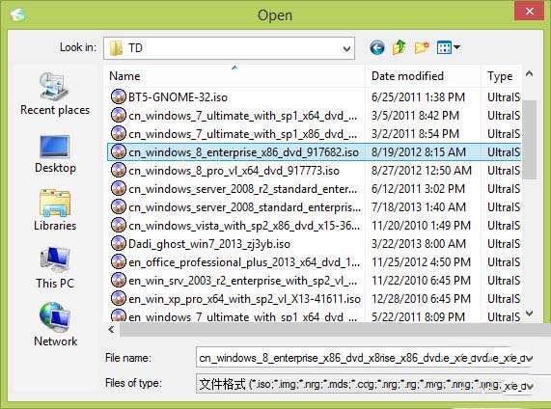The height and width of the screenshot is (409, 551).
Task: Select BT5-GNOME-32.iso file icon
Action: click(118, 96)
